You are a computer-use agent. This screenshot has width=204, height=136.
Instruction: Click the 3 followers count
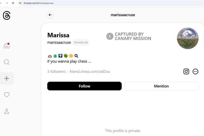click(x=56, y=72)
